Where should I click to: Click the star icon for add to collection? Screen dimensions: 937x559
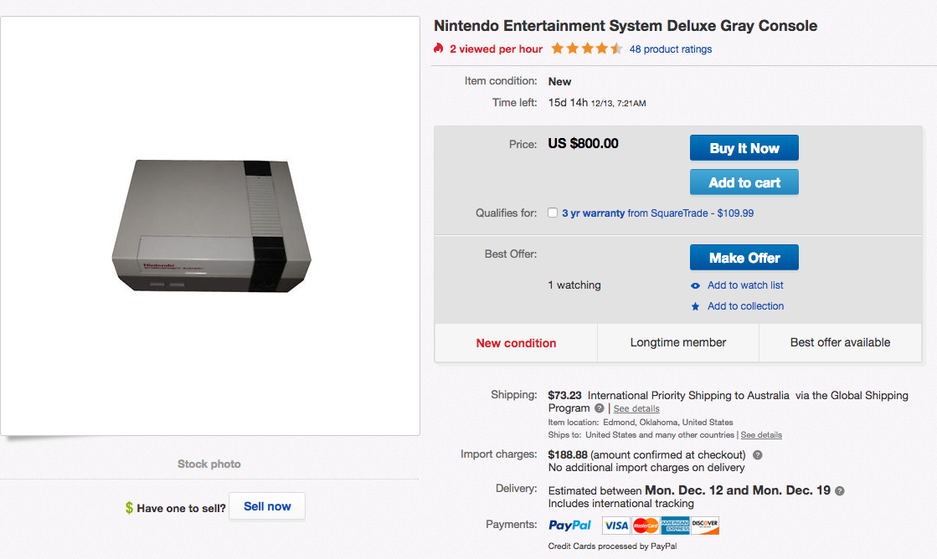[695, 307]
